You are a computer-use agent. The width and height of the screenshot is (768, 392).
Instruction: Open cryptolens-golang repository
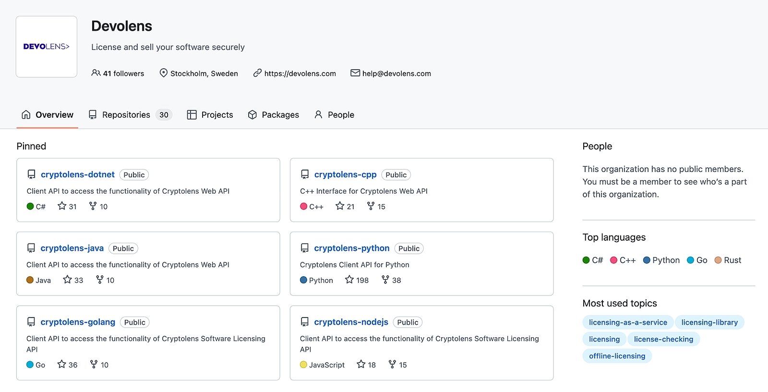(78, 322)
